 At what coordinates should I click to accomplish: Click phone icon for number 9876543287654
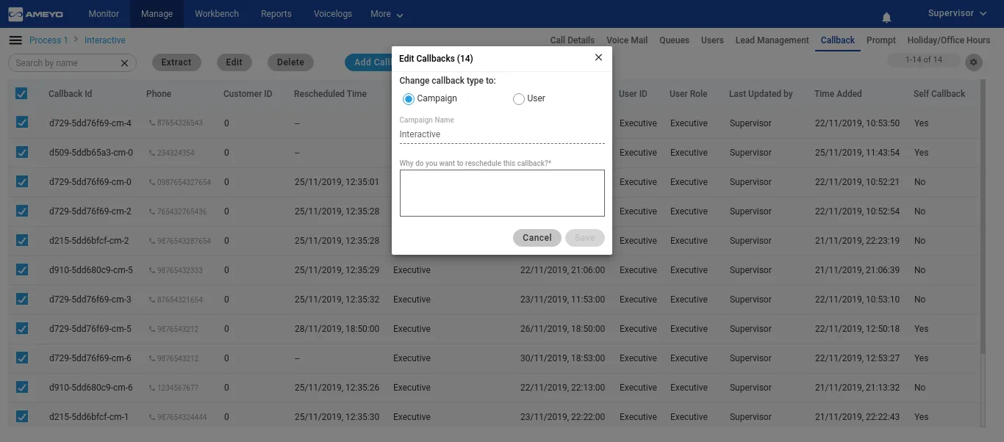(x=152, y=241)
